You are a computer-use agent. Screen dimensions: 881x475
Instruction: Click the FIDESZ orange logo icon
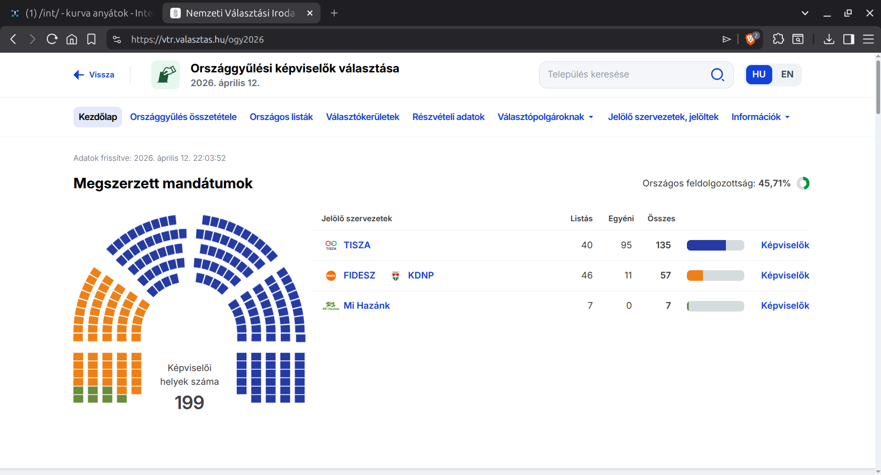pyautogui.click(x=331, y=276)
